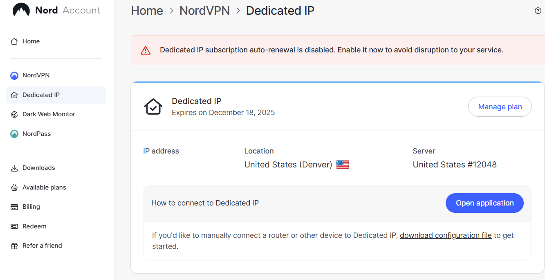This screenshot has height=280, width=545.
Task: Open the Redeem page
Action: [x=35, y=226]
